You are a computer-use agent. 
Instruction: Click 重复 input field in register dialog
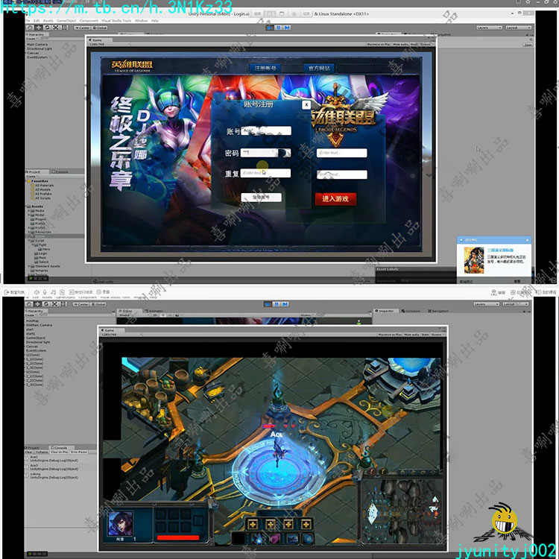pyautogui.click(x=266, y=173)
